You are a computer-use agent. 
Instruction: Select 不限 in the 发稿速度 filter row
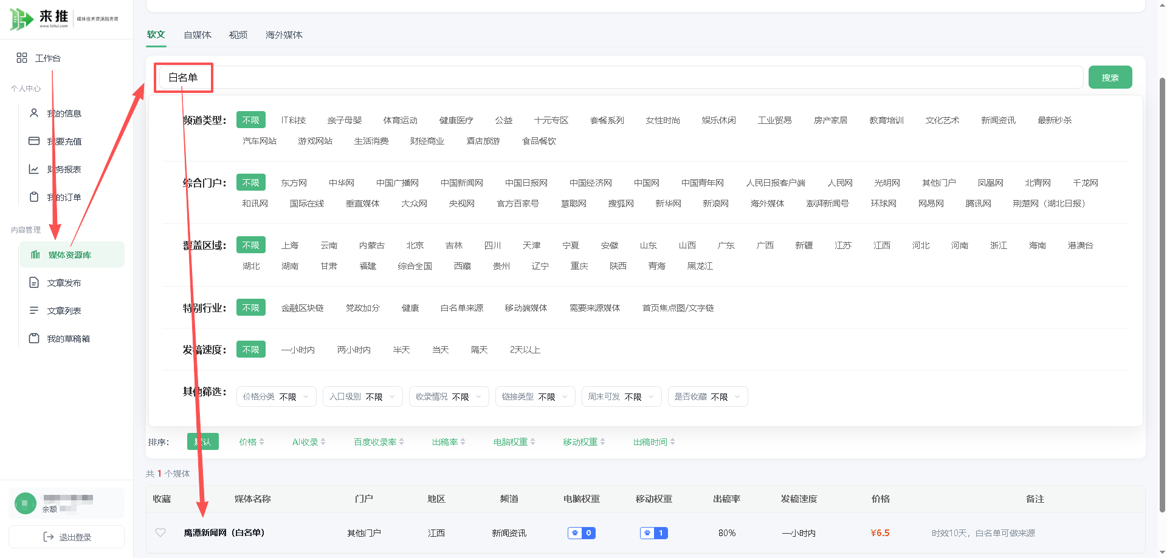pos(251,350)
